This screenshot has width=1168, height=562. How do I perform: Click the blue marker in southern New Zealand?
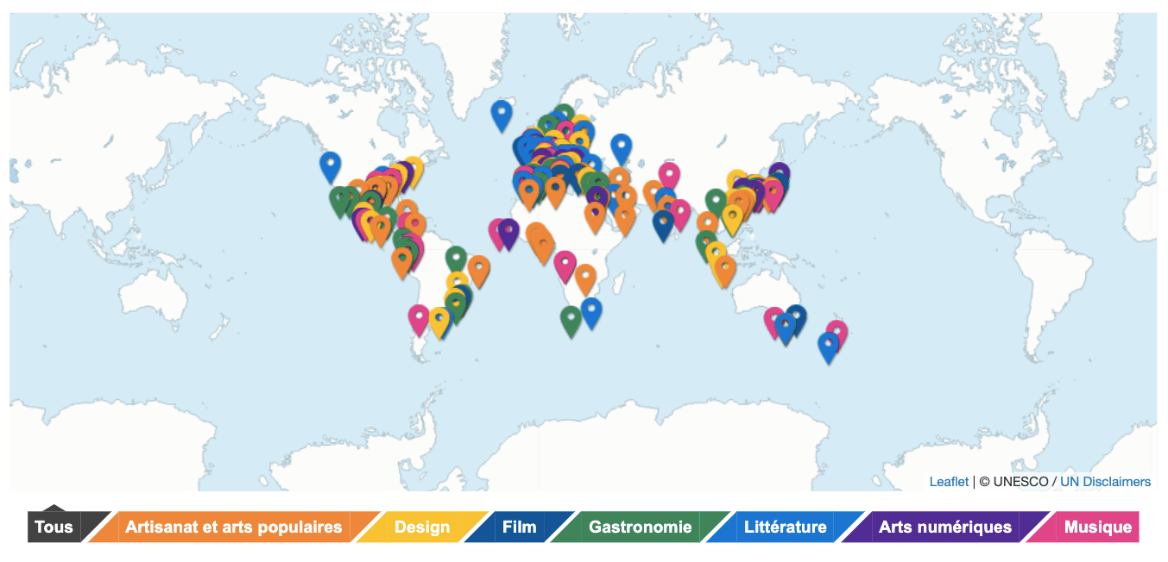[828, 347]
